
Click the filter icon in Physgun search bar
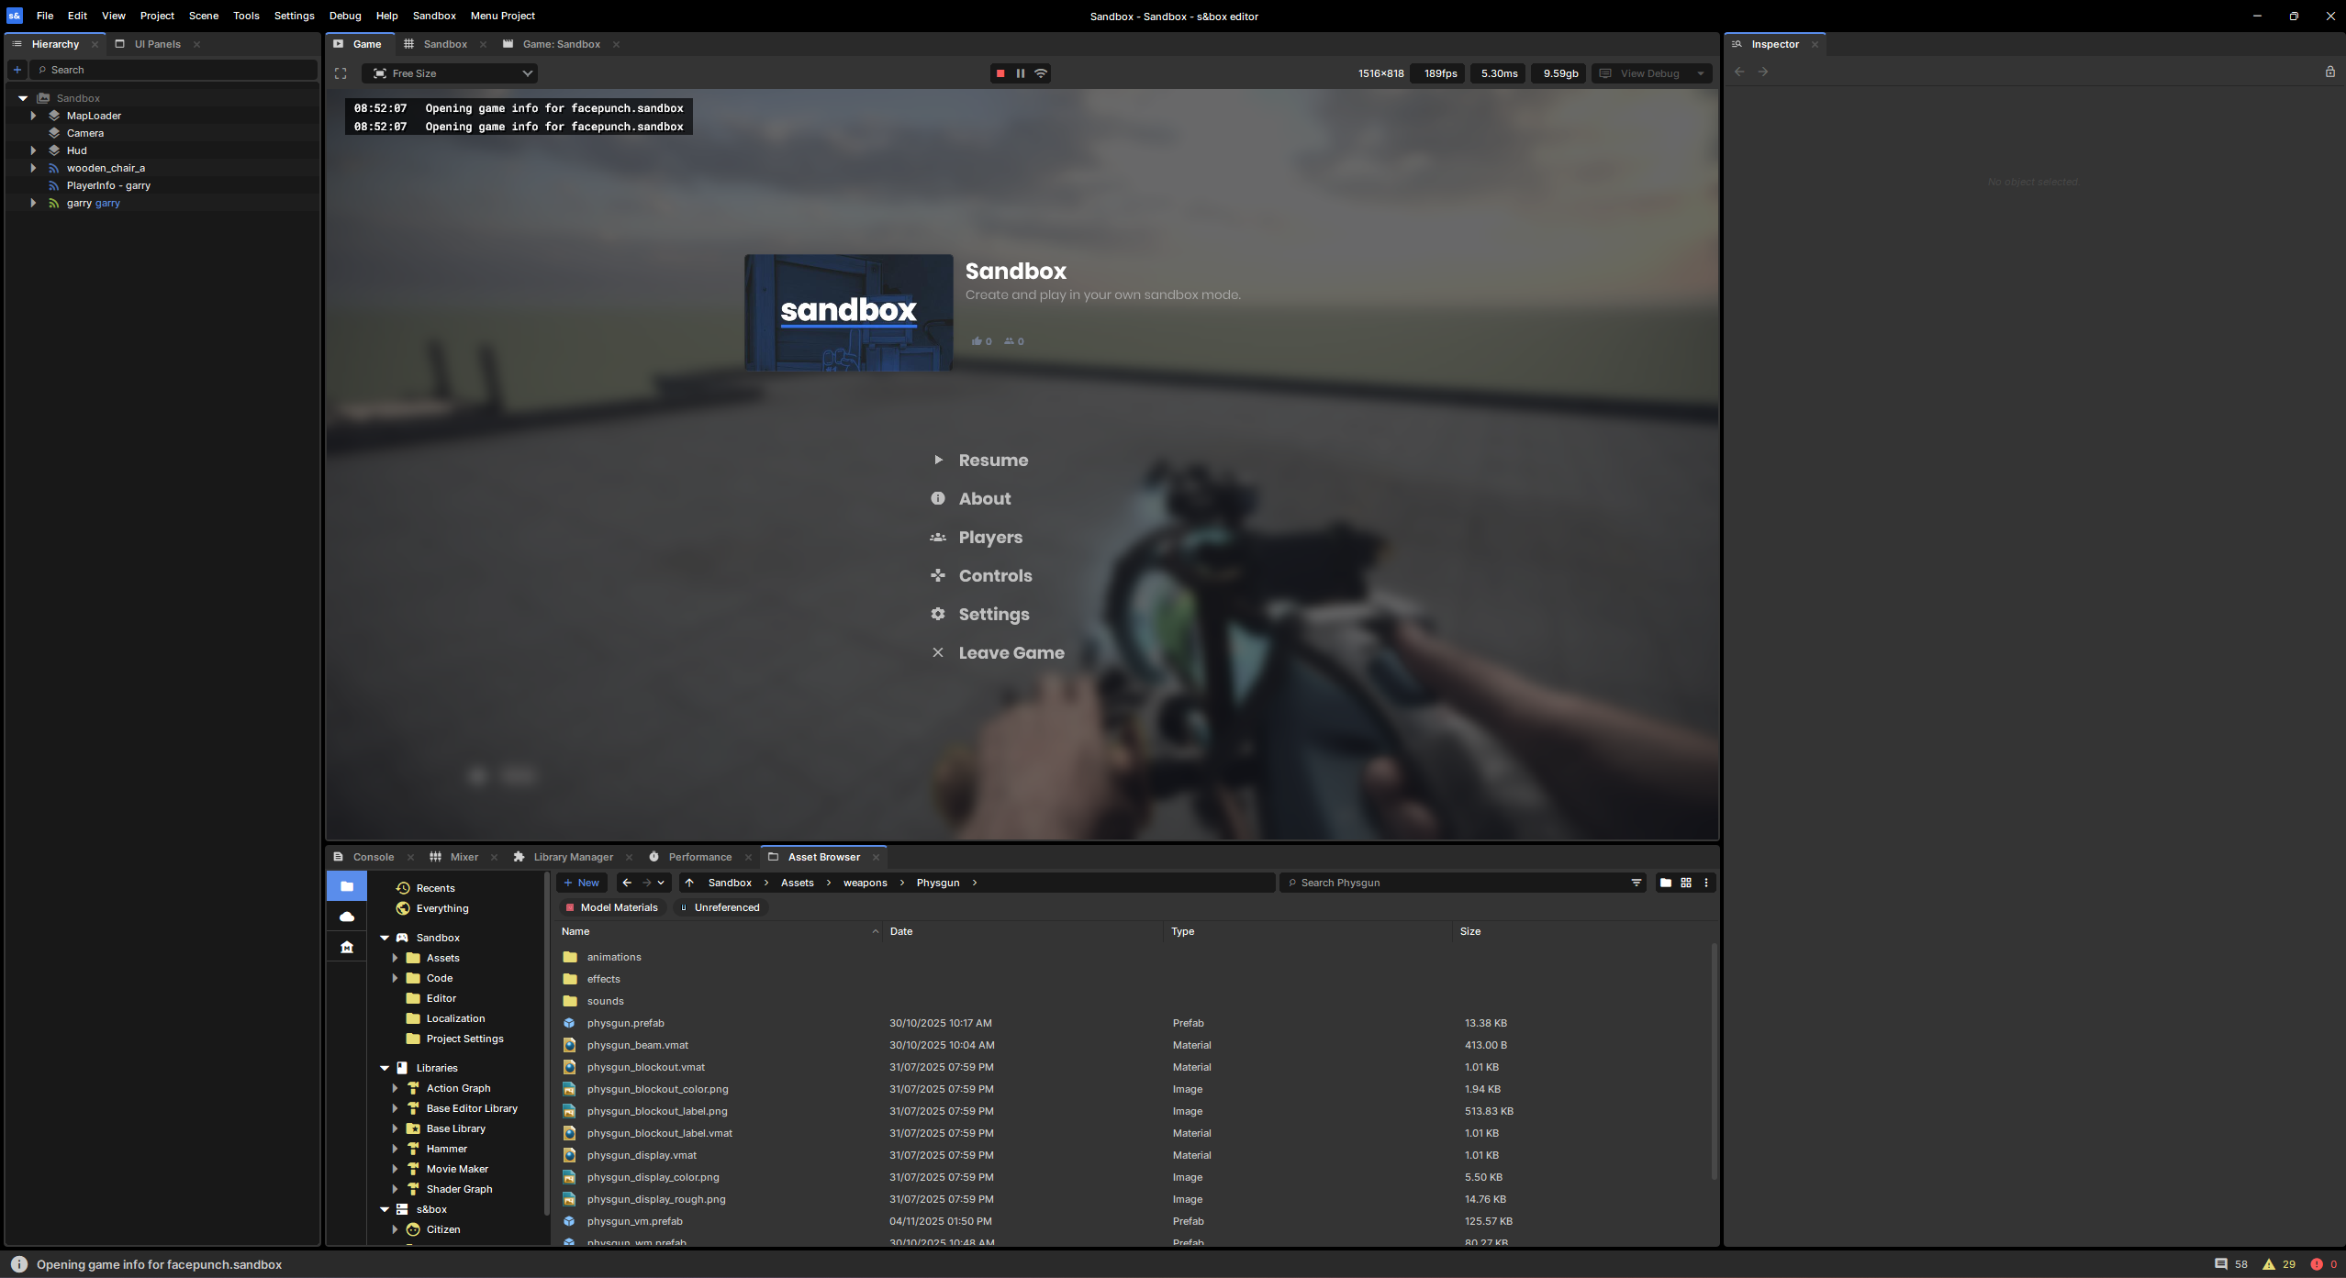1636,883
